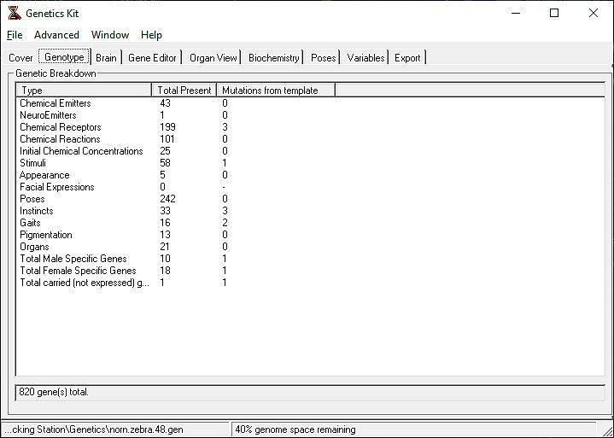The image size is (614, 438).
Task: Click the 101 value for Chemical Reactions
Action: pyautogui.click(x=167, y=139)
